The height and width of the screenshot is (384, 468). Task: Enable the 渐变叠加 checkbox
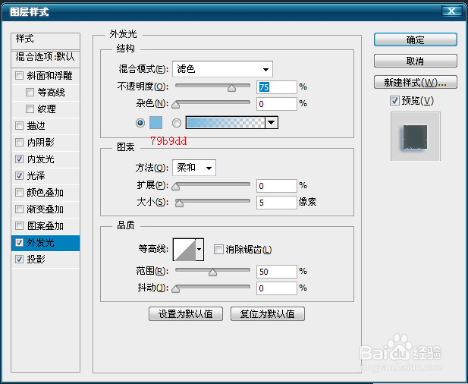[20, 209]
